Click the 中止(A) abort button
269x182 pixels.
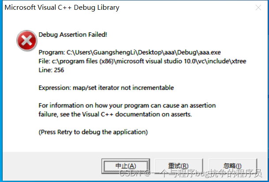coord(126,166)
